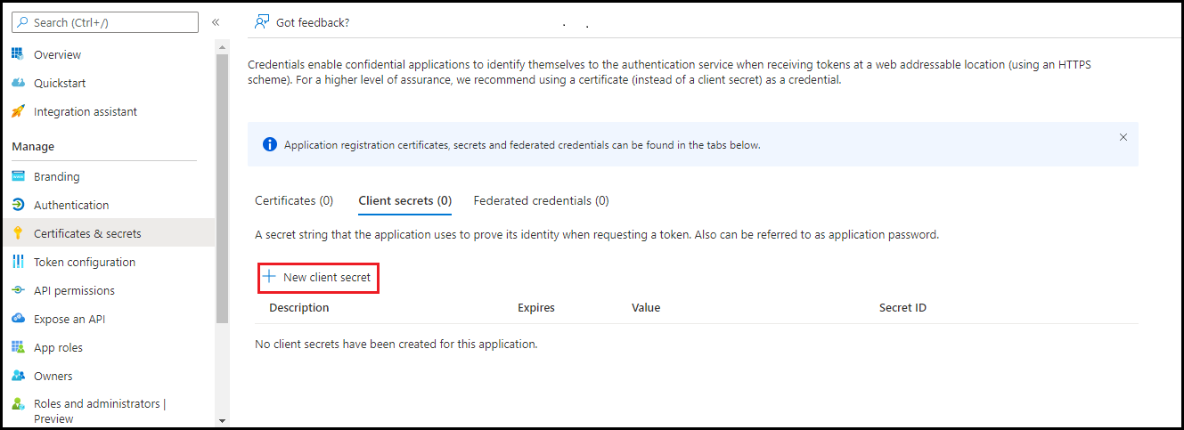1184x430 pixels.
Task: Click the Overview icon in sidebar
Action: (18, 54)
